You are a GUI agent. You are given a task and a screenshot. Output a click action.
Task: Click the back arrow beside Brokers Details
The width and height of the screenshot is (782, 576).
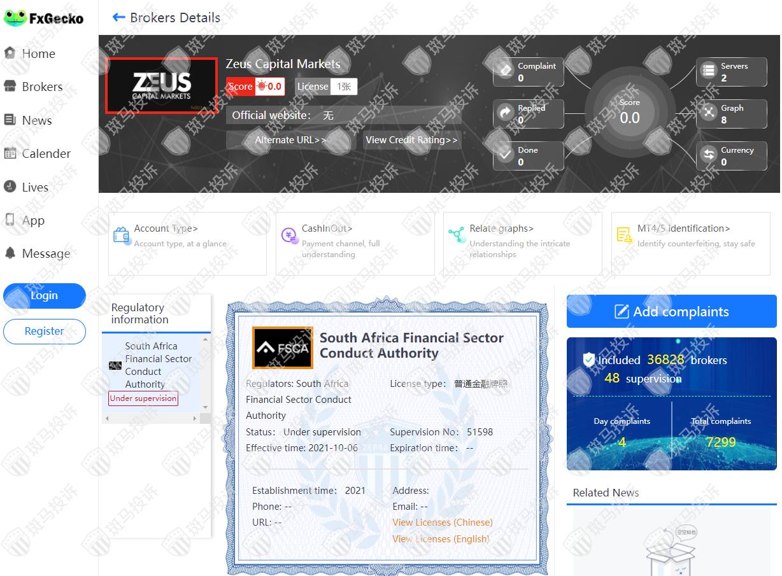pyautogui.click(x=118, y=17)
